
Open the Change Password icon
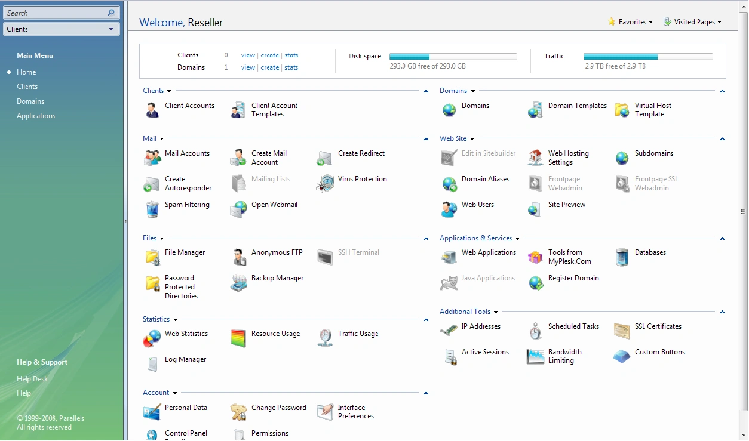click(x=239, y=412)
